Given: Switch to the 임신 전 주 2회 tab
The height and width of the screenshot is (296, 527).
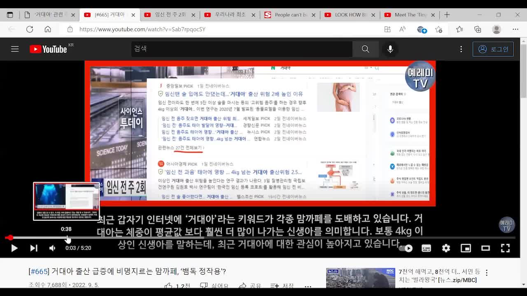Looking at the screenshot, I should tap(170, 15).
